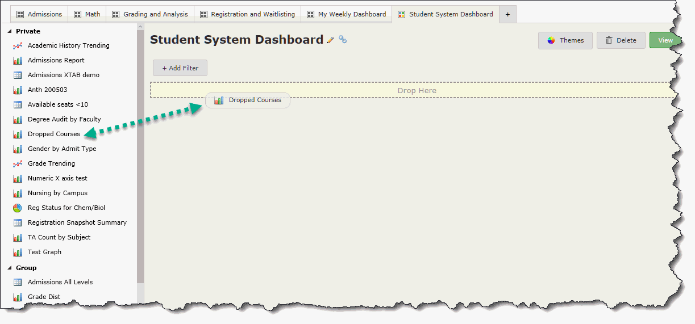Click the Academic History Trending line chart icon
This screenshot has width=695, height=324.
click(x=18, y=45)
